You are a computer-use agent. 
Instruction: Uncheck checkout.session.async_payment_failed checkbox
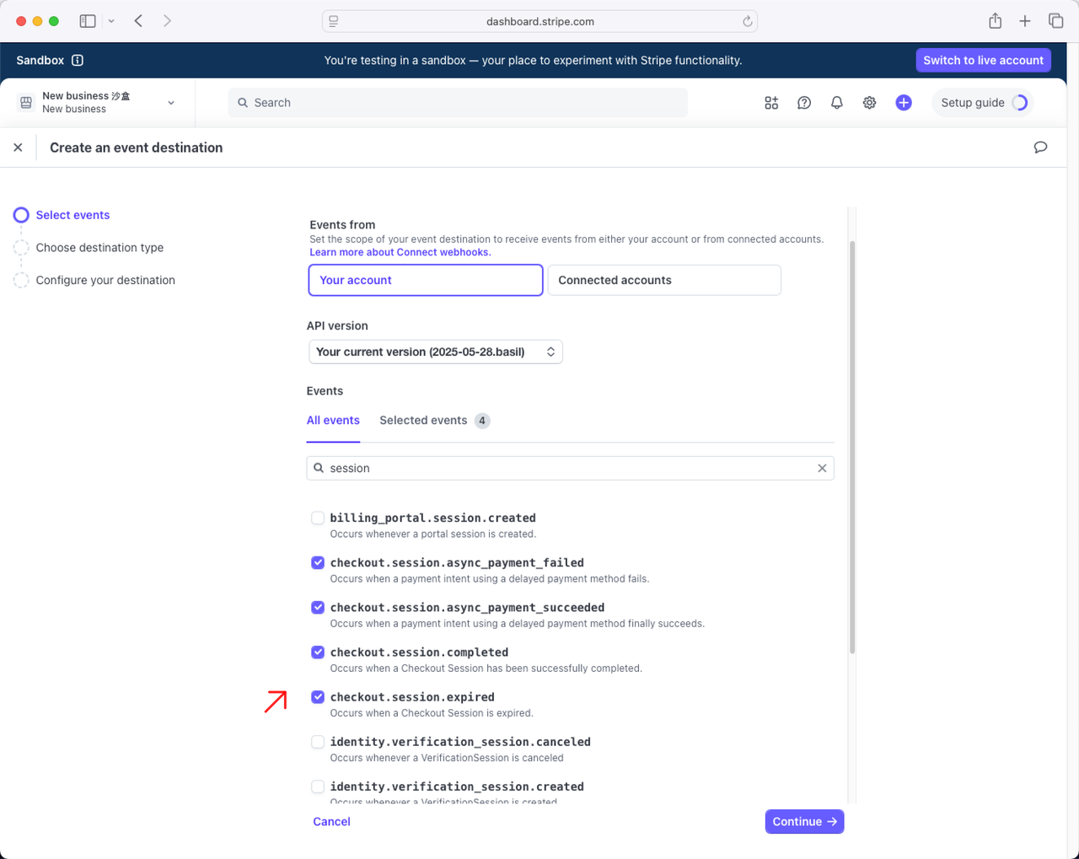pyautogui.click(x=318, y=562)
